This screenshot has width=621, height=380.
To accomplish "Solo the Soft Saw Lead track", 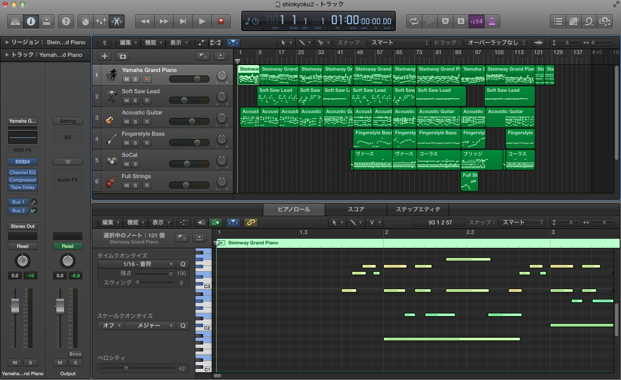I will click(136, 101).
